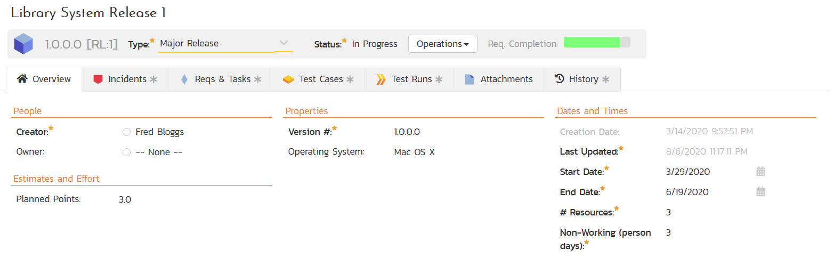Open the Start Date calendar picker
This screenshot has height=257, width=834.
click(760, 172)
